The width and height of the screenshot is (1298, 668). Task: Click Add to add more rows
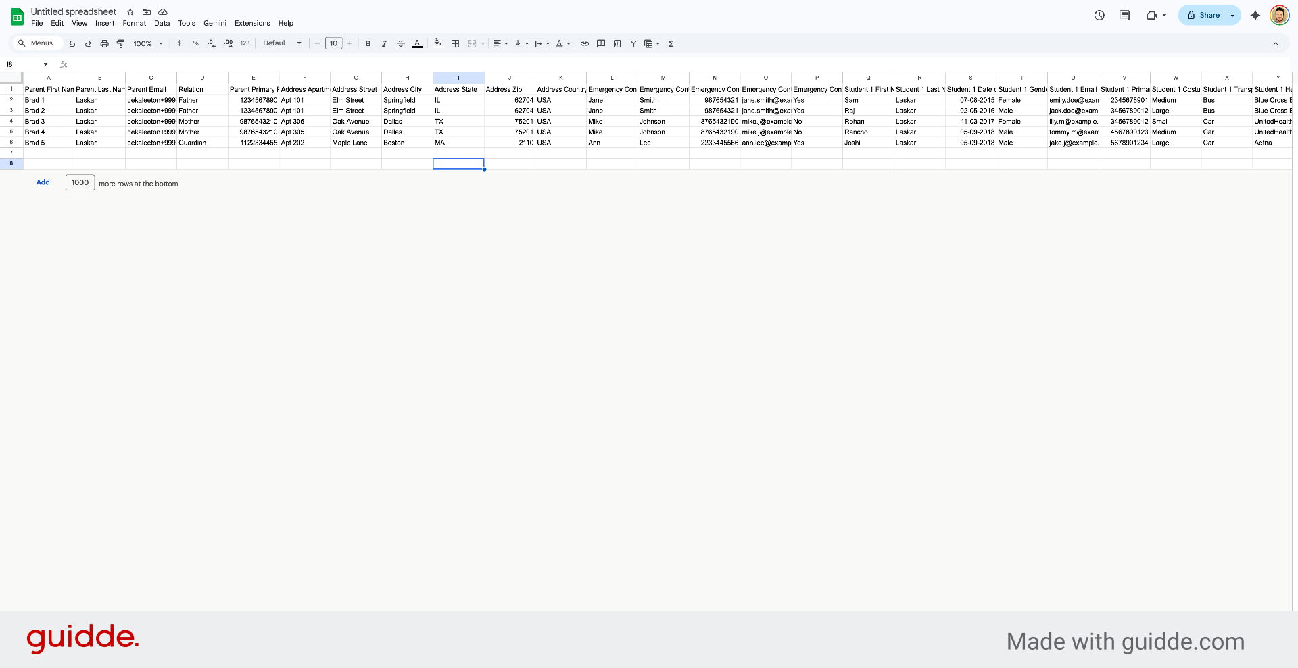pyautogui.click(x=43, y=182)
